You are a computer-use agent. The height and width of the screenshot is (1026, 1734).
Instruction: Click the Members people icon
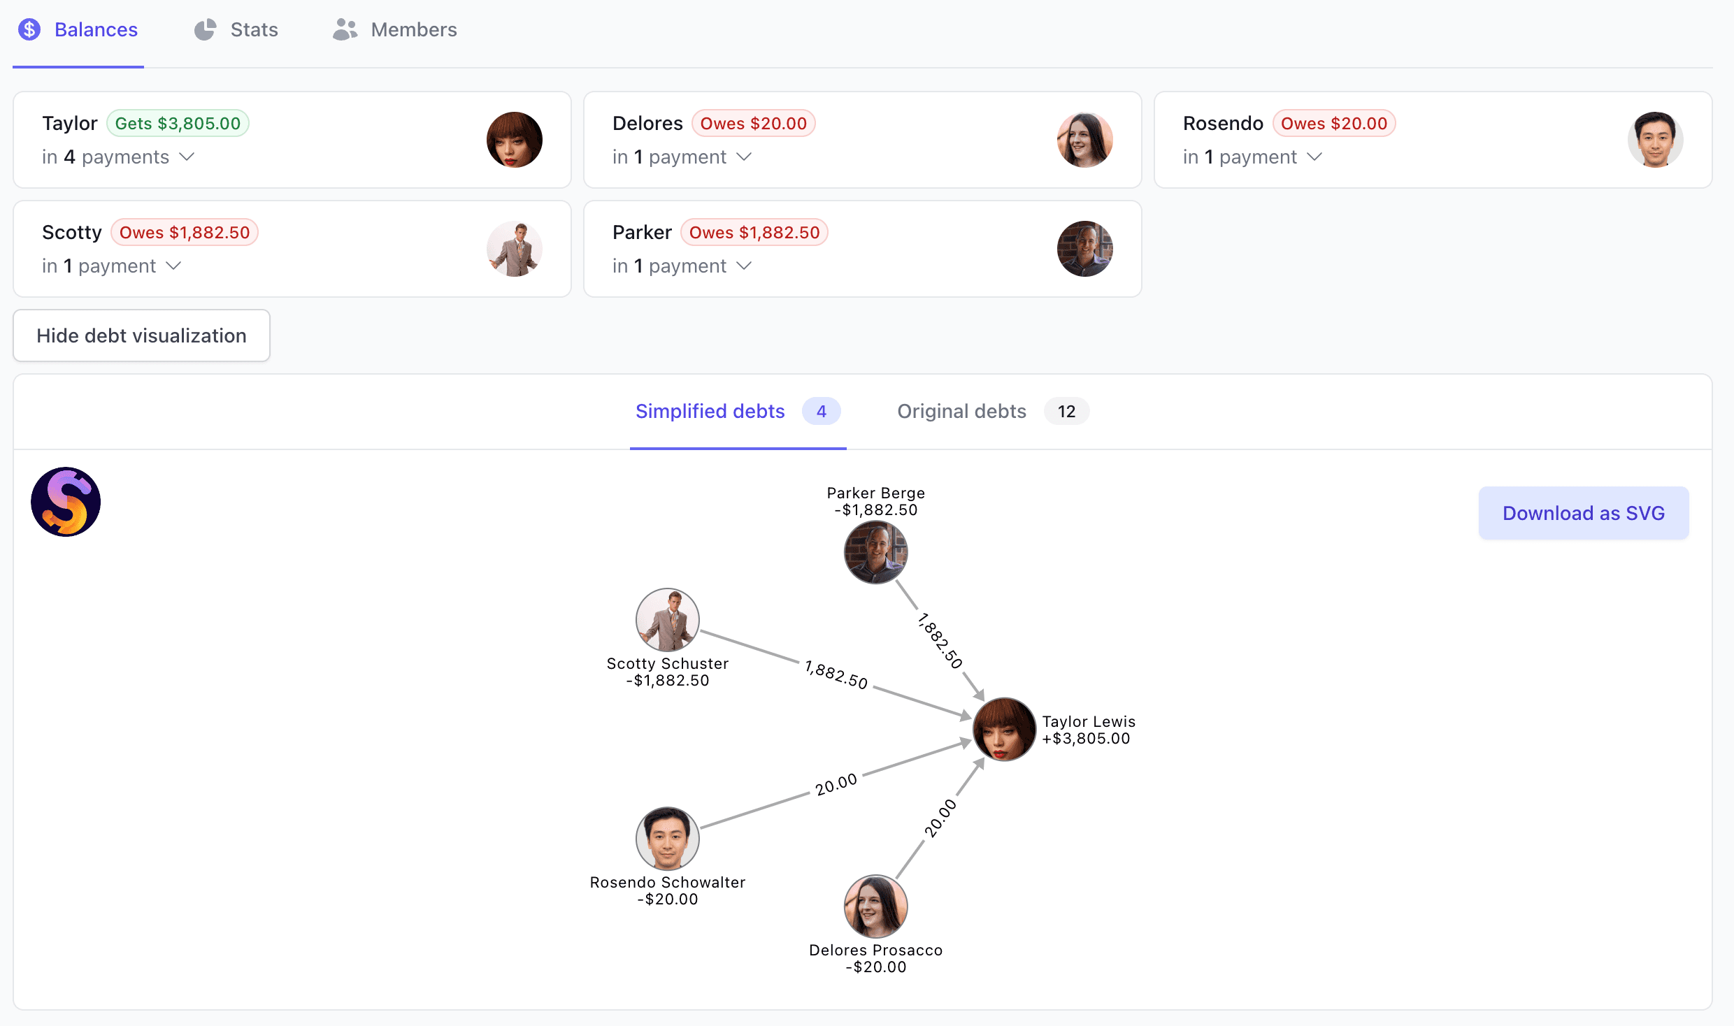click(x=345, y=30)
